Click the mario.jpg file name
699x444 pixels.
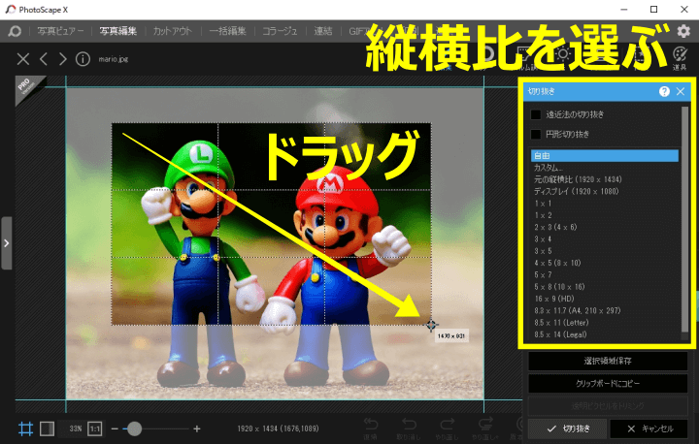pos(114,59)
